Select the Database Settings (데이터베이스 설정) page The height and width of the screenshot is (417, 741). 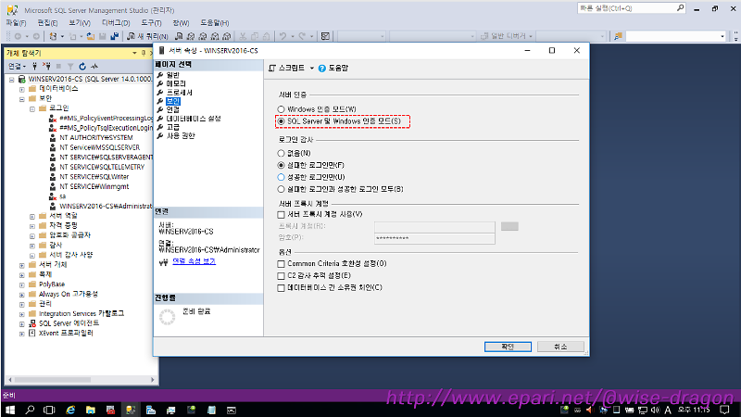(194, 119)
